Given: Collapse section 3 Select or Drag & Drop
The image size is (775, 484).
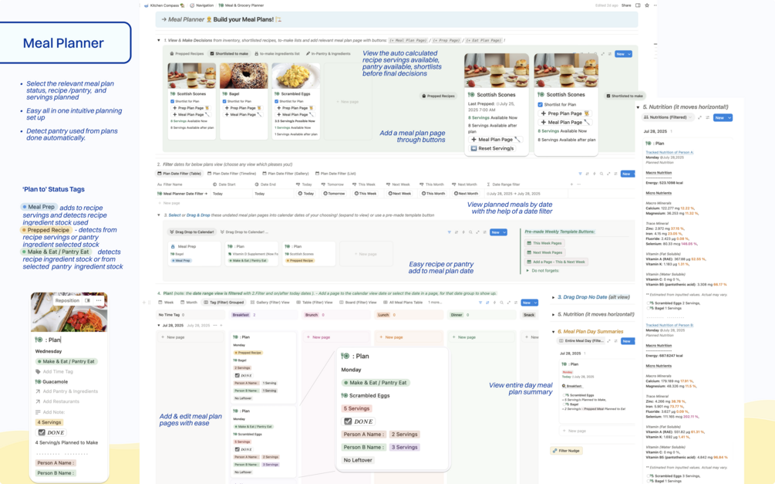Looking at the screenshot, I should [159, 215].
